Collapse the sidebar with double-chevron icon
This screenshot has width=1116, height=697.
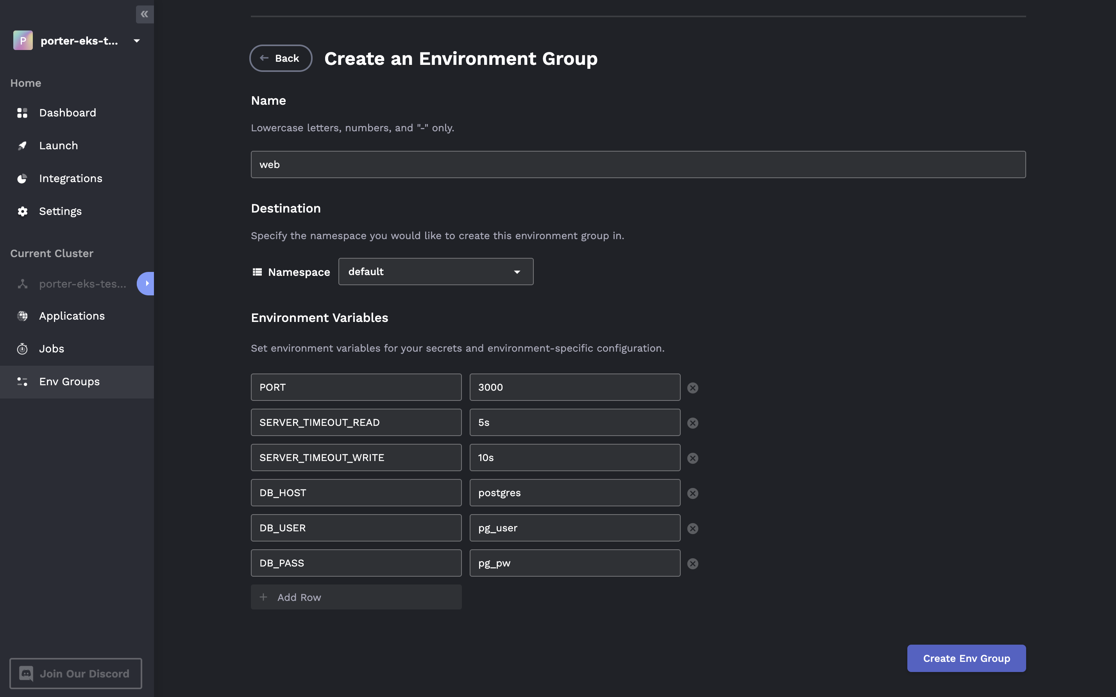(x=144, y=14)
